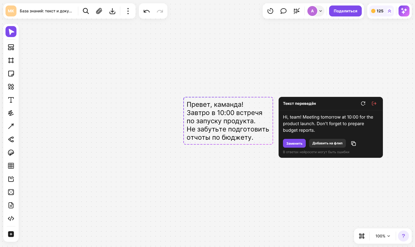Exit the translation panel
The width and height of the screenshot is (415, 247).
(x=374, y=103)
